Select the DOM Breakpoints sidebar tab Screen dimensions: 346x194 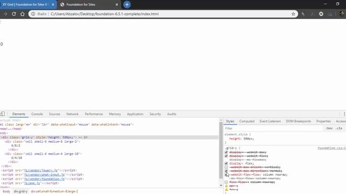[x=298, y=121]
